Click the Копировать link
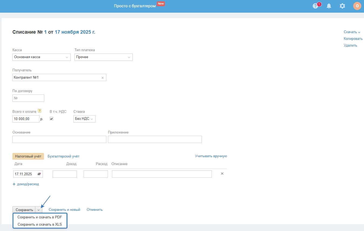Viewport: 364px width, 231px height. [x=353, y=39]
